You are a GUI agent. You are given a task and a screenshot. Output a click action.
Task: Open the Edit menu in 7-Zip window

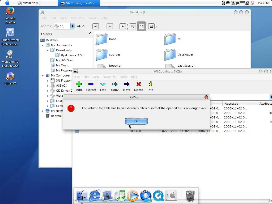point(86,77)
